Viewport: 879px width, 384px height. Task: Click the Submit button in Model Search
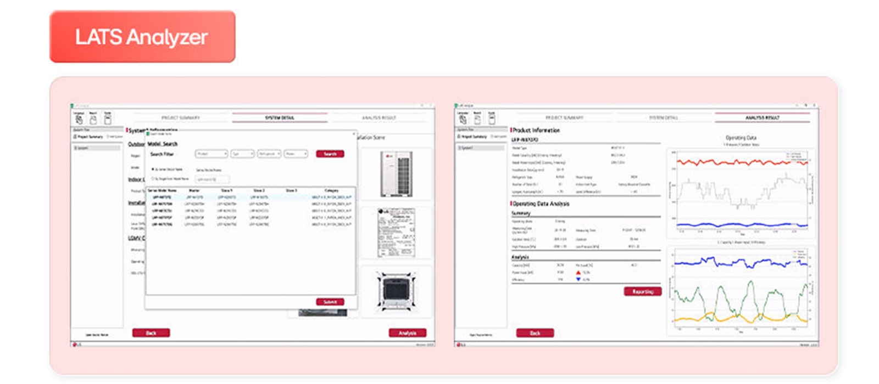330,302
